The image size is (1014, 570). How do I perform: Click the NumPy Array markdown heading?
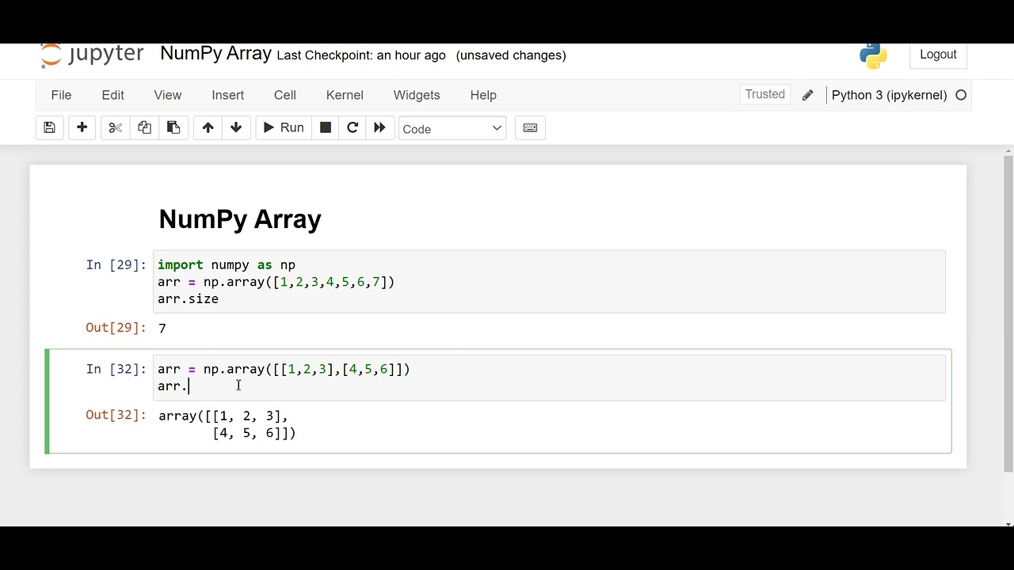[x=240, y=219]
